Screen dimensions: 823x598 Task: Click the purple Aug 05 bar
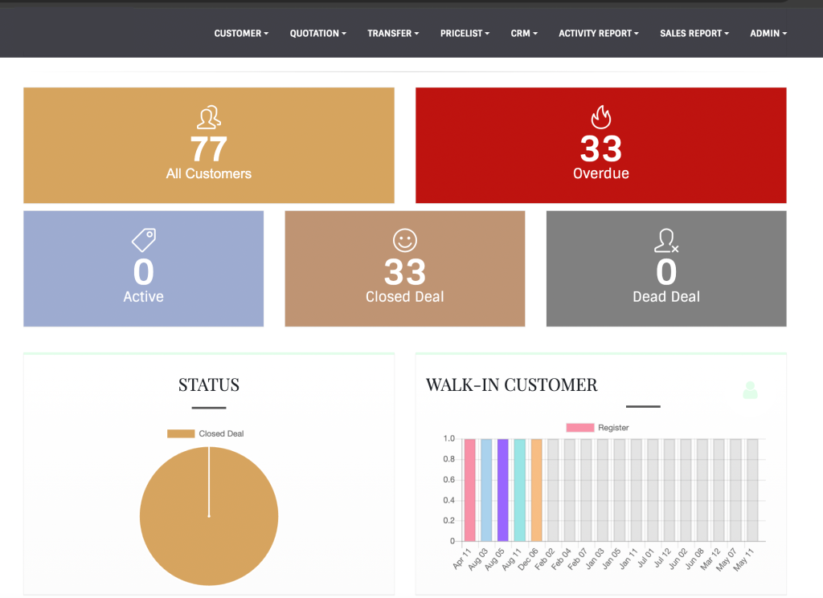coord(503,490)
